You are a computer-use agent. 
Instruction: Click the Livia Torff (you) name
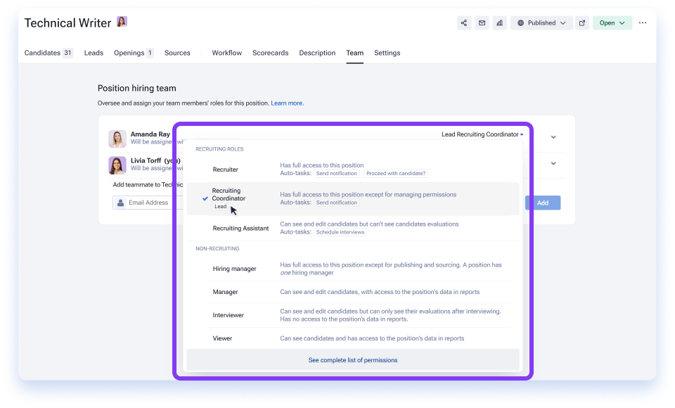coord(155,160)
